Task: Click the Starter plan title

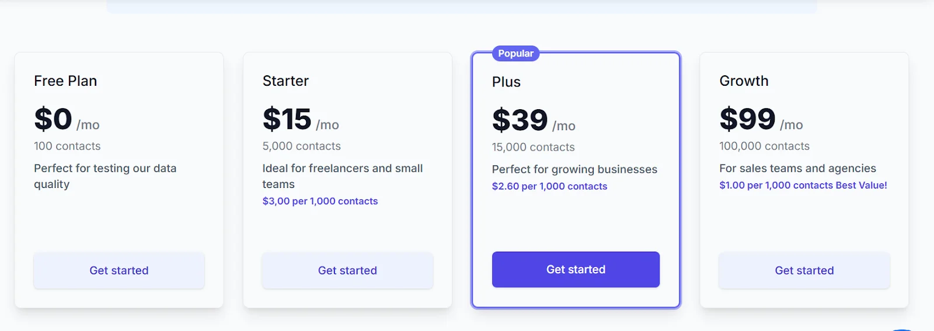Action: [x=285, y=81]
